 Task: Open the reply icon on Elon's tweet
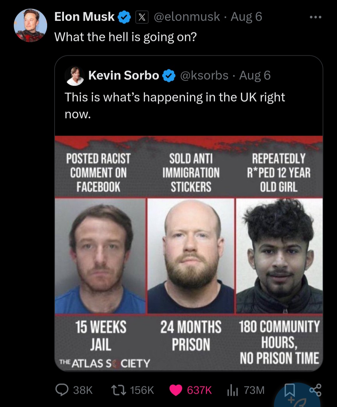[x=62, y=390]
